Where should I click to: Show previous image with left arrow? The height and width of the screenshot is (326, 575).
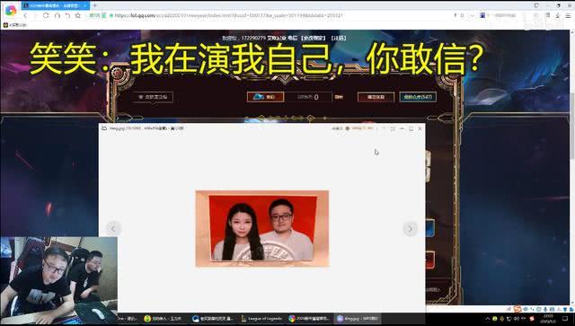coord(113,229)
